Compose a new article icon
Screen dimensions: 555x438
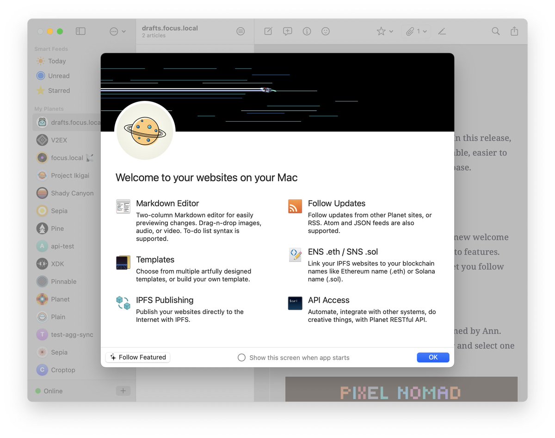click(268, 31)
